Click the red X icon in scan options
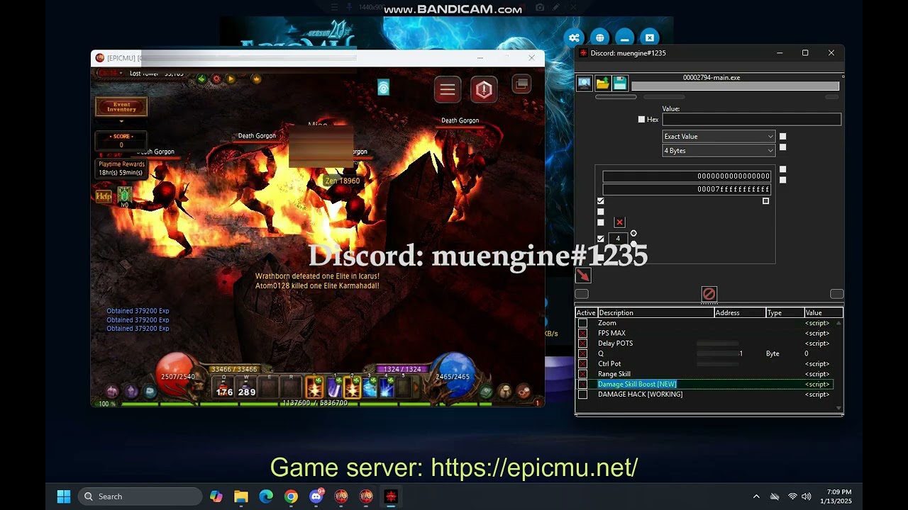 click(x=619, y=222)
